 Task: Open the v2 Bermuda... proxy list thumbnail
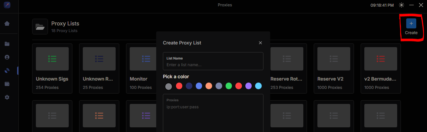point(381,59)
